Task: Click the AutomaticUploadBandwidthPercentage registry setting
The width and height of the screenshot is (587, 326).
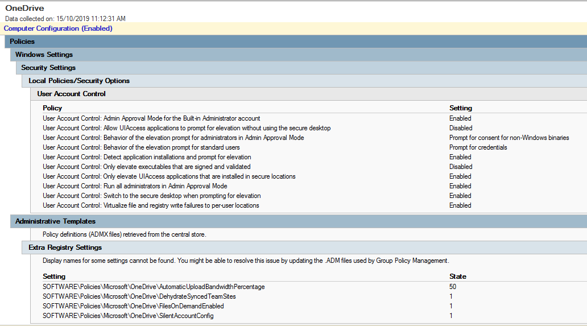Action: (x=154, y=287)
